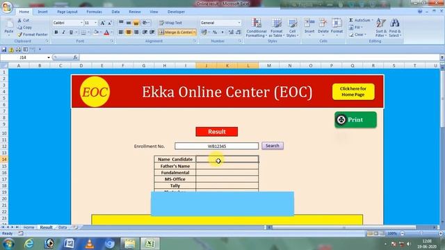Image resolution: width=445 pixels, height=250 pixels.
Task: Switch to the Review tab
Action: (135, 12)
